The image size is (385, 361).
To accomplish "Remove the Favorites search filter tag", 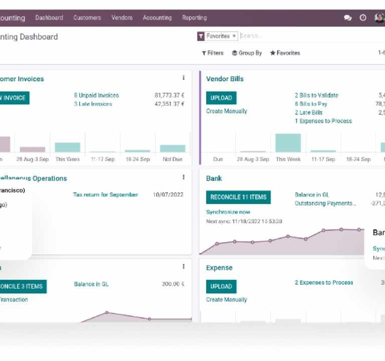I will [234, 36].
